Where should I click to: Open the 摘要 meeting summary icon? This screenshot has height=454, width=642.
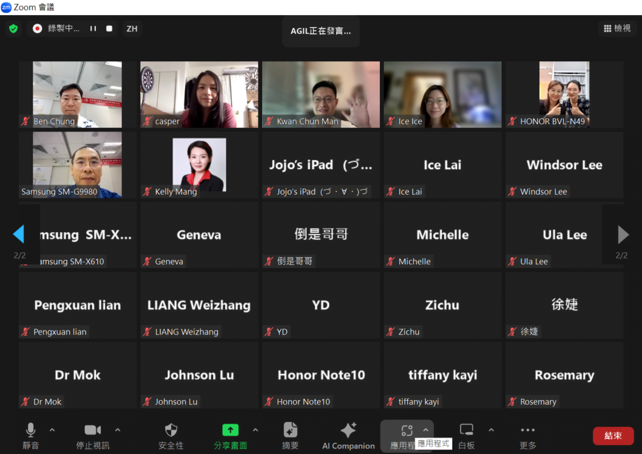click(x=290, y=430)
